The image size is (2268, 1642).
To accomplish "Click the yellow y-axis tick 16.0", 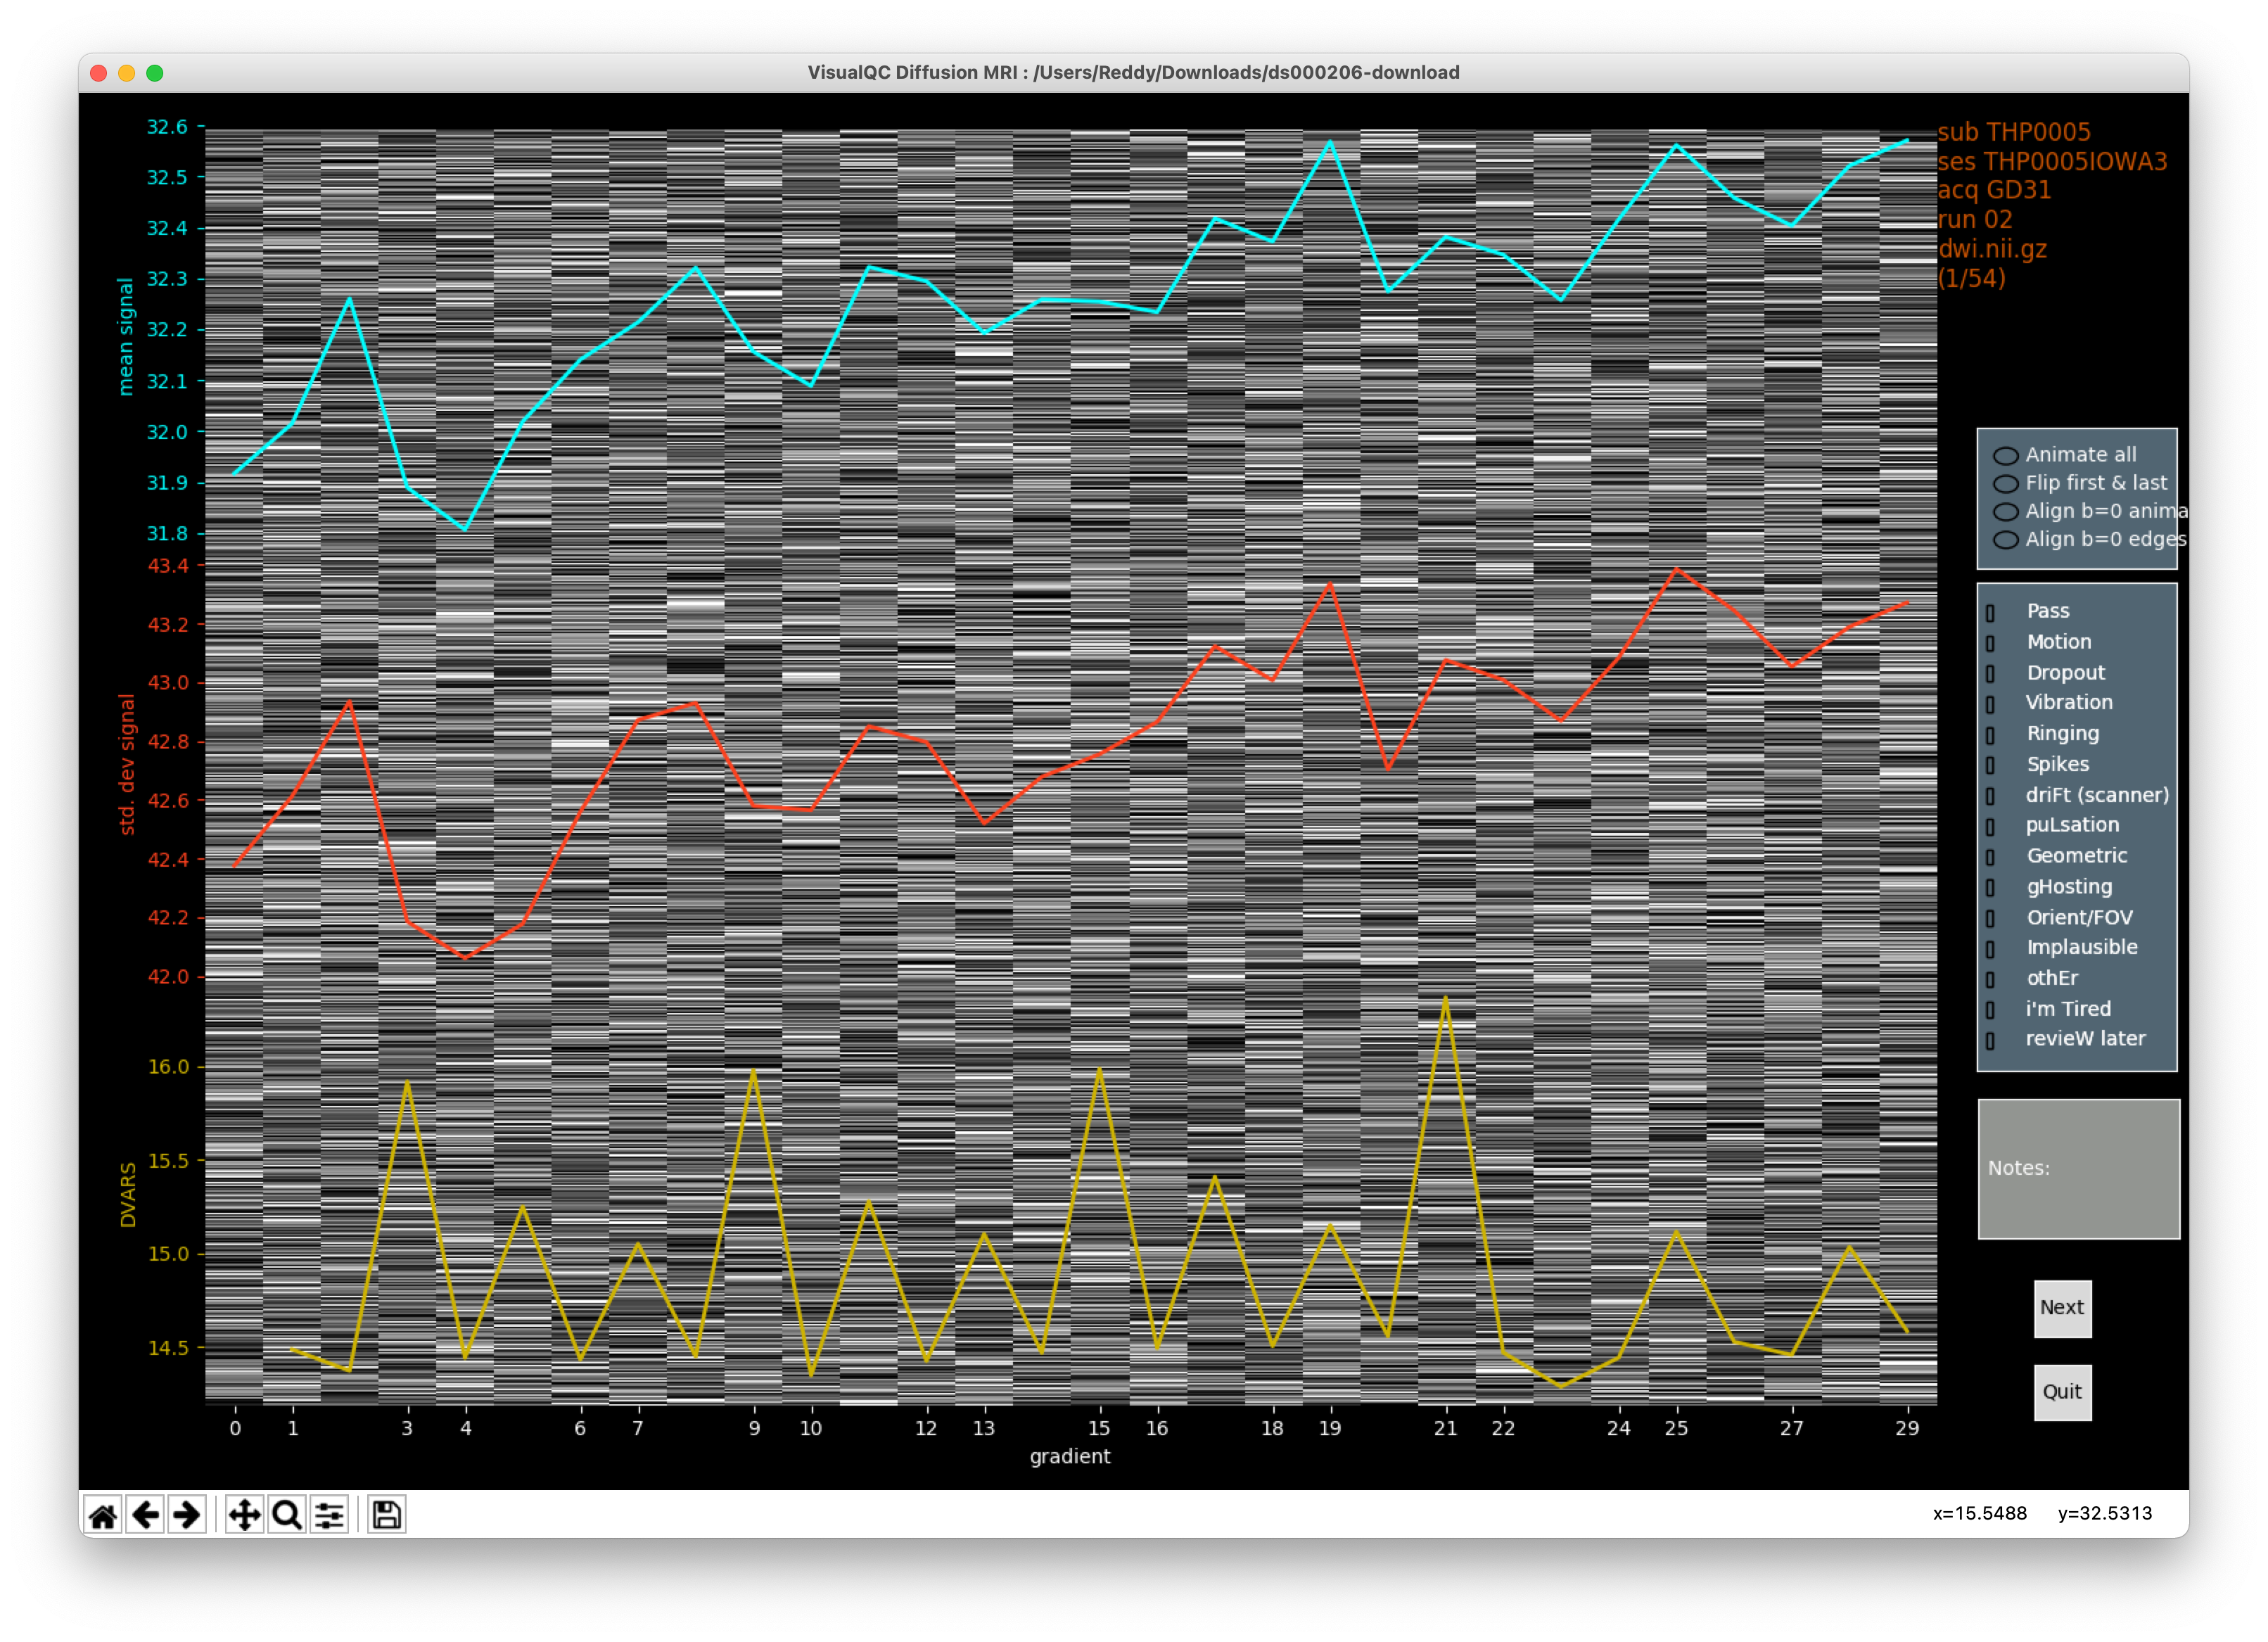I will 167,1067.
